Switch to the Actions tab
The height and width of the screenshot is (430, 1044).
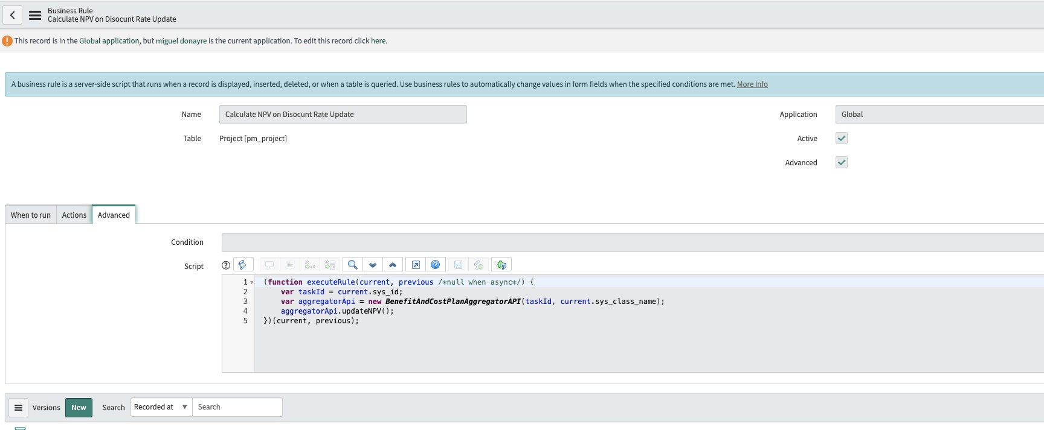point(74,215)
